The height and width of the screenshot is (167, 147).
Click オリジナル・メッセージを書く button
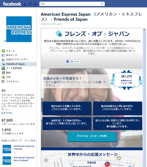pos(92,136)
